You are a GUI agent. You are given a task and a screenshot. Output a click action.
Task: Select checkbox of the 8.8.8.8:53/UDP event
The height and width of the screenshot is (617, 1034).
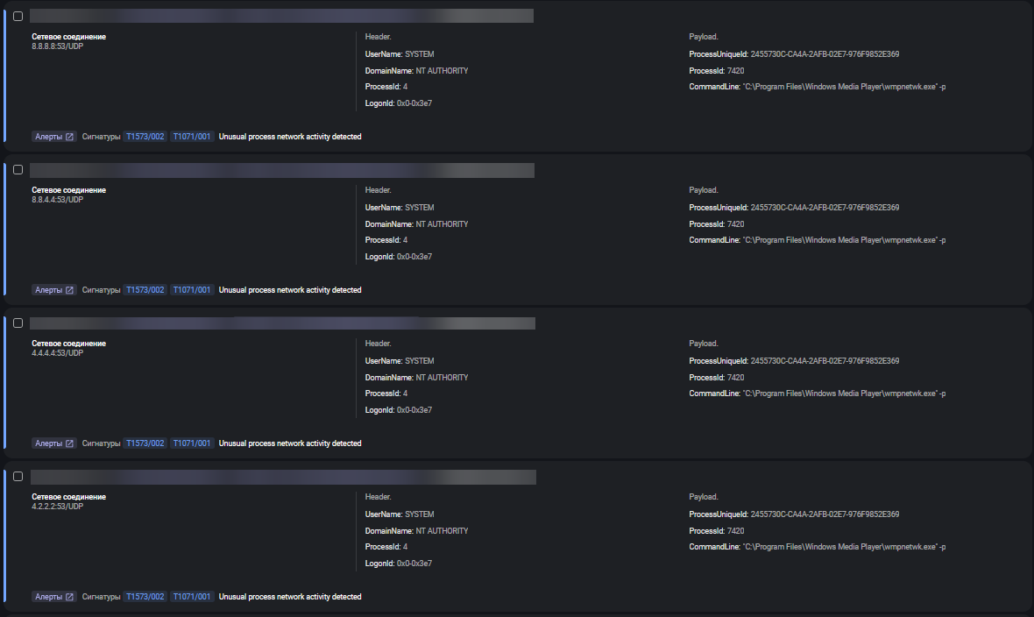pyautogui.click(x=18, y=16)
